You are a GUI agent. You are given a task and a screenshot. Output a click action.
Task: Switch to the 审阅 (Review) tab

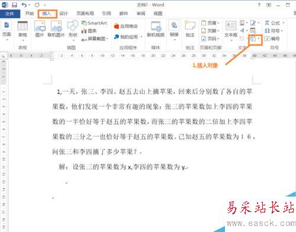click(x=141, y=14)
